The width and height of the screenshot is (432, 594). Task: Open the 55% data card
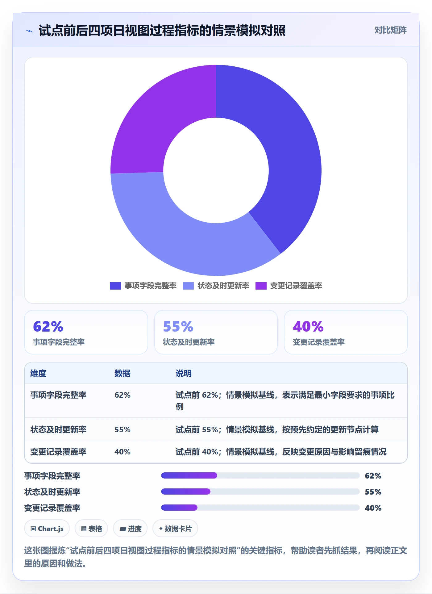[216, 332]
